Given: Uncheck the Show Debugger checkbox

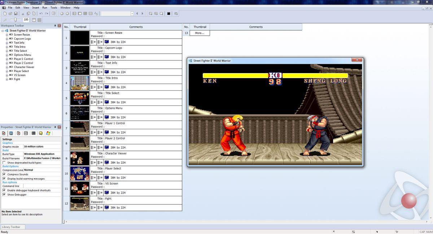Looking at the screenshot, I should 4,194.
